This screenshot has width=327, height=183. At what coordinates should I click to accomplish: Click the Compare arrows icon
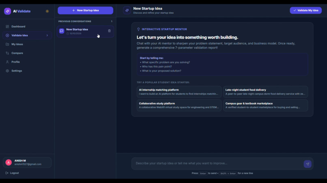click(x=7, y=53)
